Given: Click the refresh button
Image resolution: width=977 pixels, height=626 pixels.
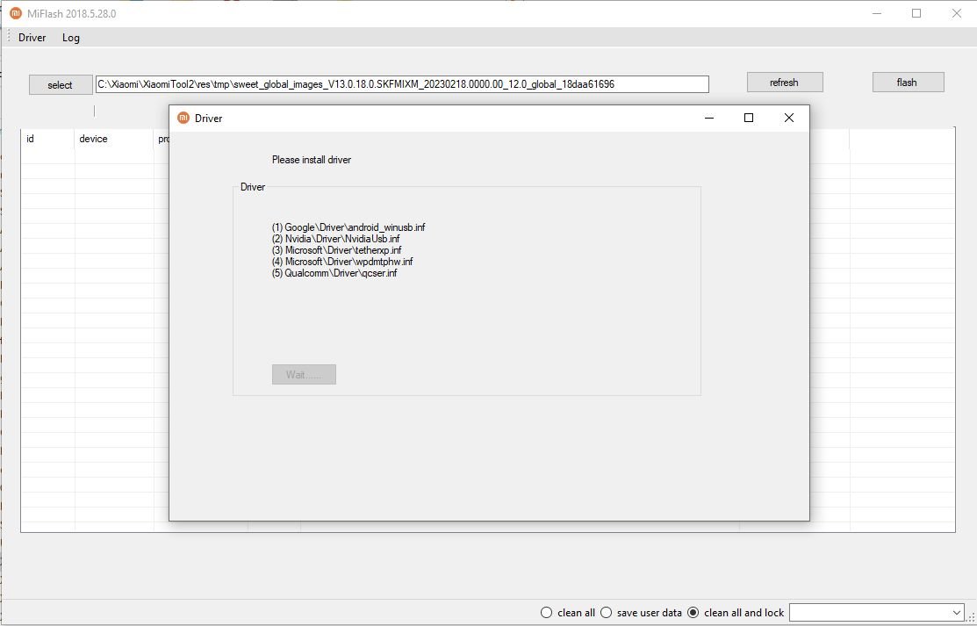Looking at the screenshot, I should tap(784, 83).
